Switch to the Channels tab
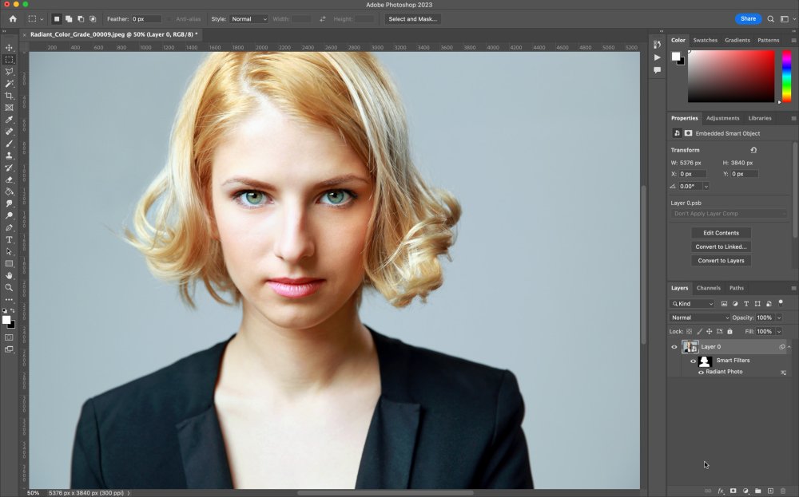 point(708,288)
